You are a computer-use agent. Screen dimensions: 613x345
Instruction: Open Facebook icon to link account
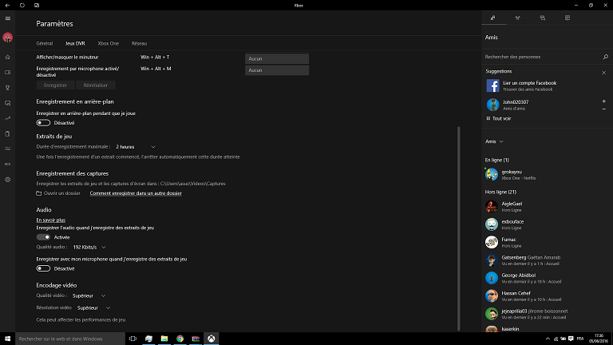click(x=492, y=85)
